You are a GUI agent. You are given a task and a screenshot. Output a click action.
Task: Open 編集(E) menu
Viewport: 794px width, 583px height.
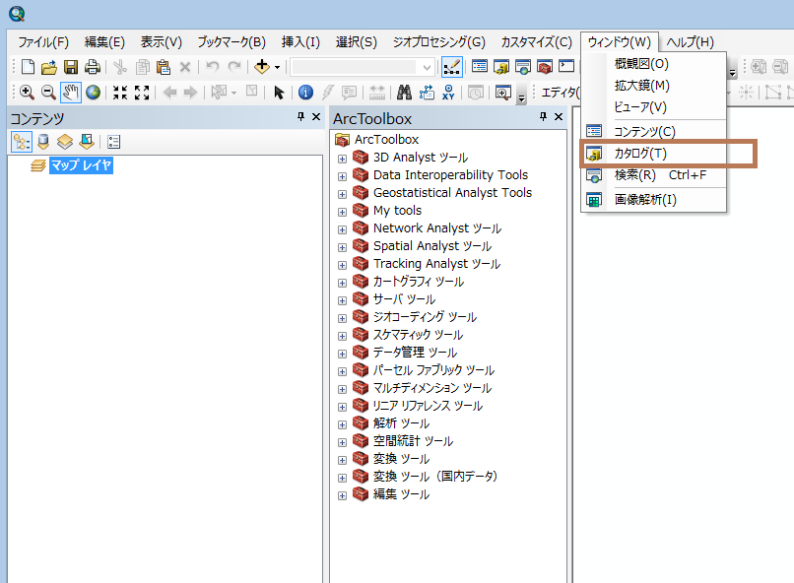coord(104,42)
